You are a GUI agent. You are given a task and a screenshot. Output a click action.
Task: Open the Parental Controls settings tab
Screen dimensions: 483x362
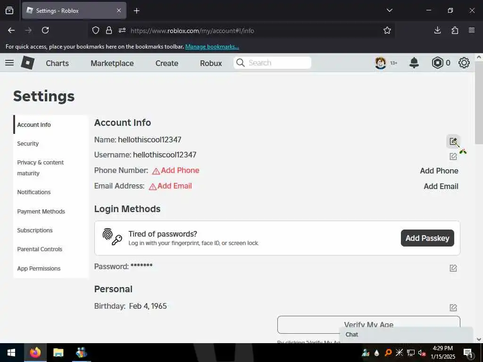tap(40, 249)
